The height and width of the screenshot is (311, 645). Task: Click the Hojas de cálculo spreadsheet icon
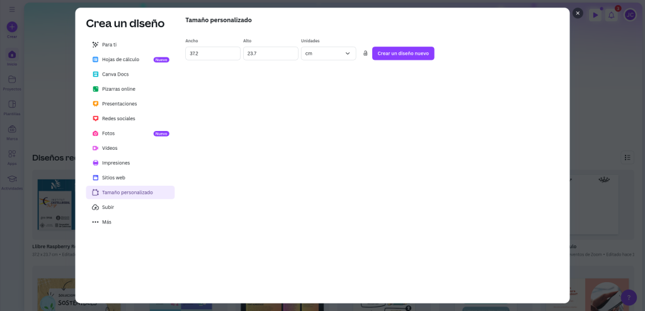[96, 59]
